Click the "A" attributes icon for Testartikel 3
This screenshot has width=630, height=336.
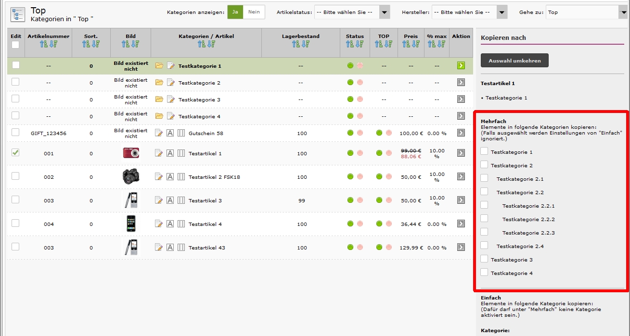[170, 200]
